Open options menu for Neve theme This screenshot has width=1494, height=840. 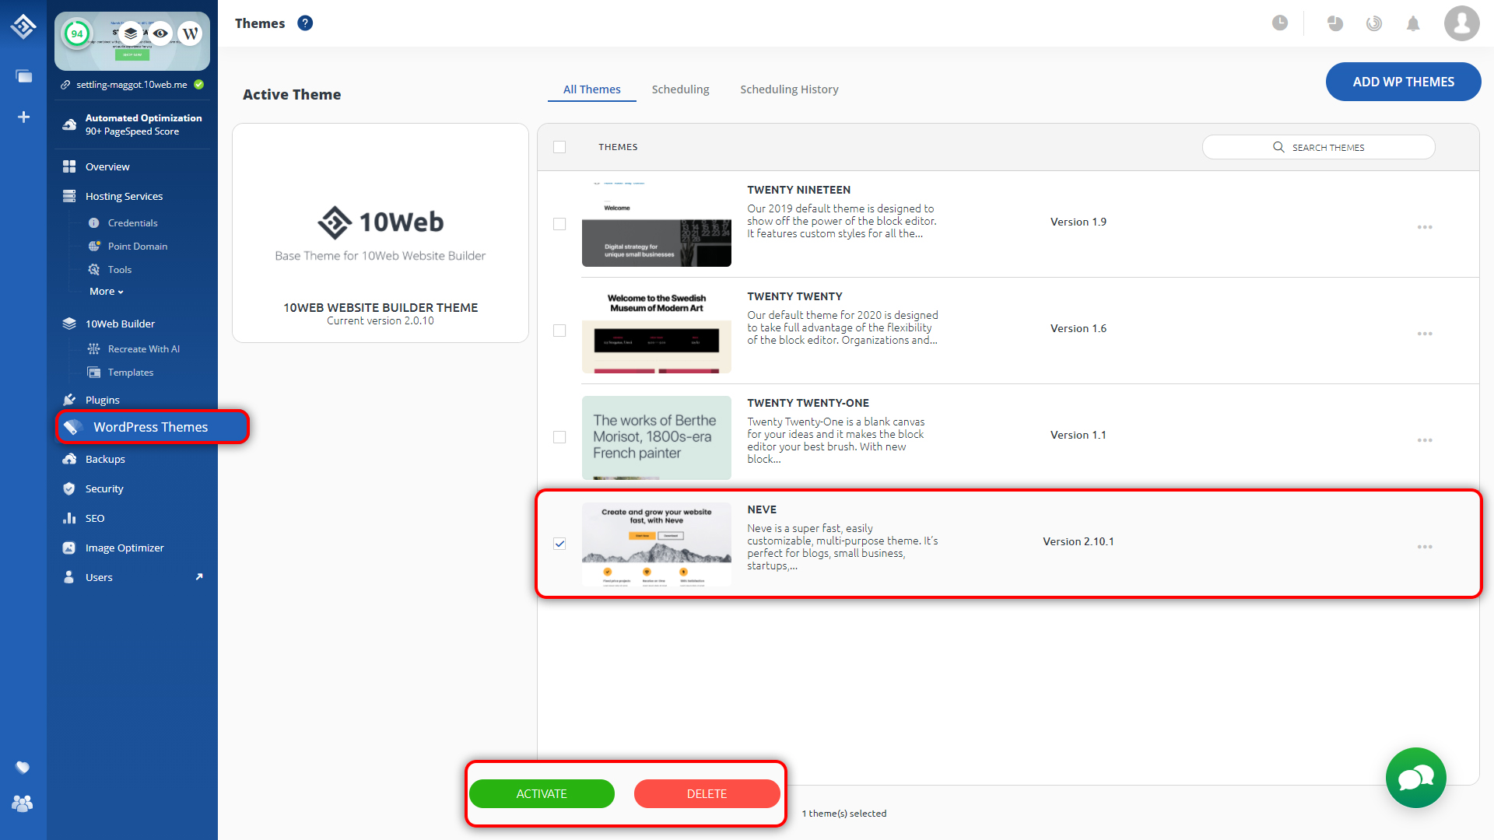(x=1425, y=547)
